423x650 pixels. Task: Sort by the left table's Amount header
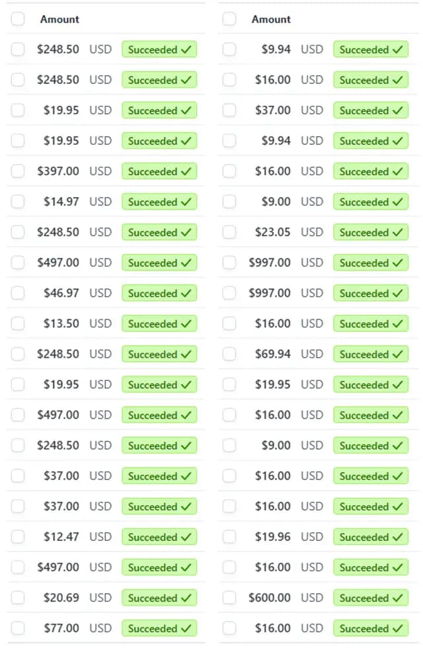click(x=59, y=19)
